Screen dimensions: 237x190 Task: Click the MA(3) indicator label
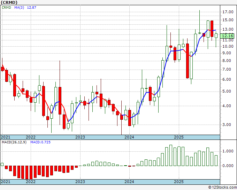19,7
